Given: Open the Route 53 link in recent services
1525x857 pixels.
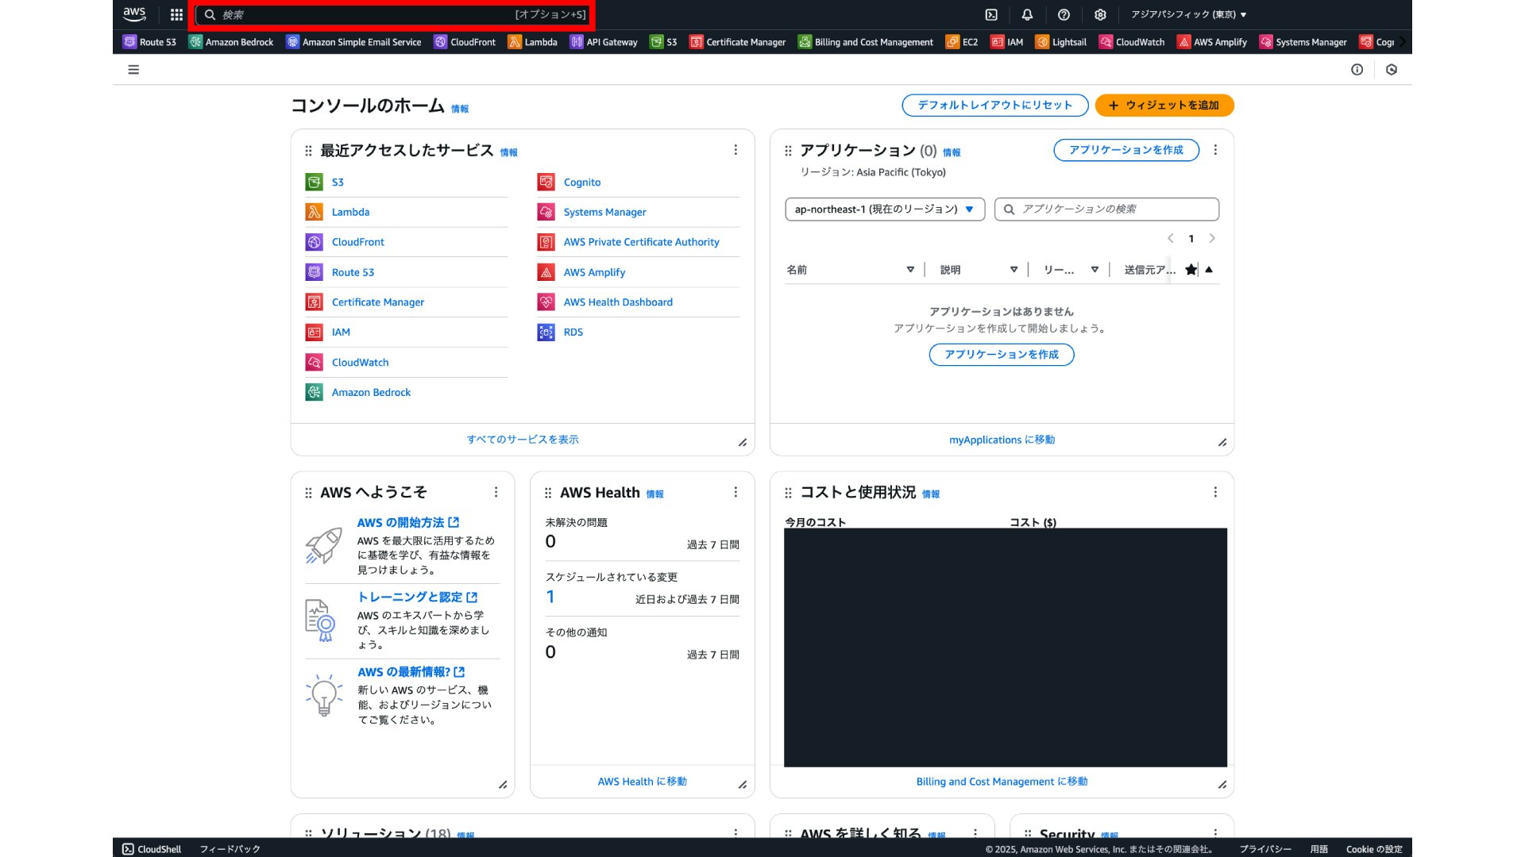Looking at the screenshot, I should [x=353, y=272].
